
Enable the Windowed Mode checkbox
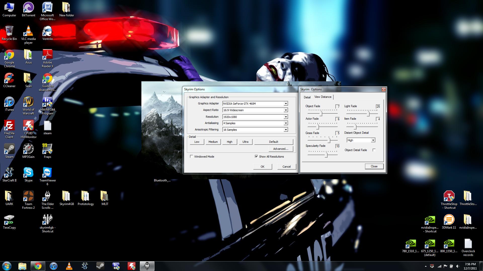point(191,157)
